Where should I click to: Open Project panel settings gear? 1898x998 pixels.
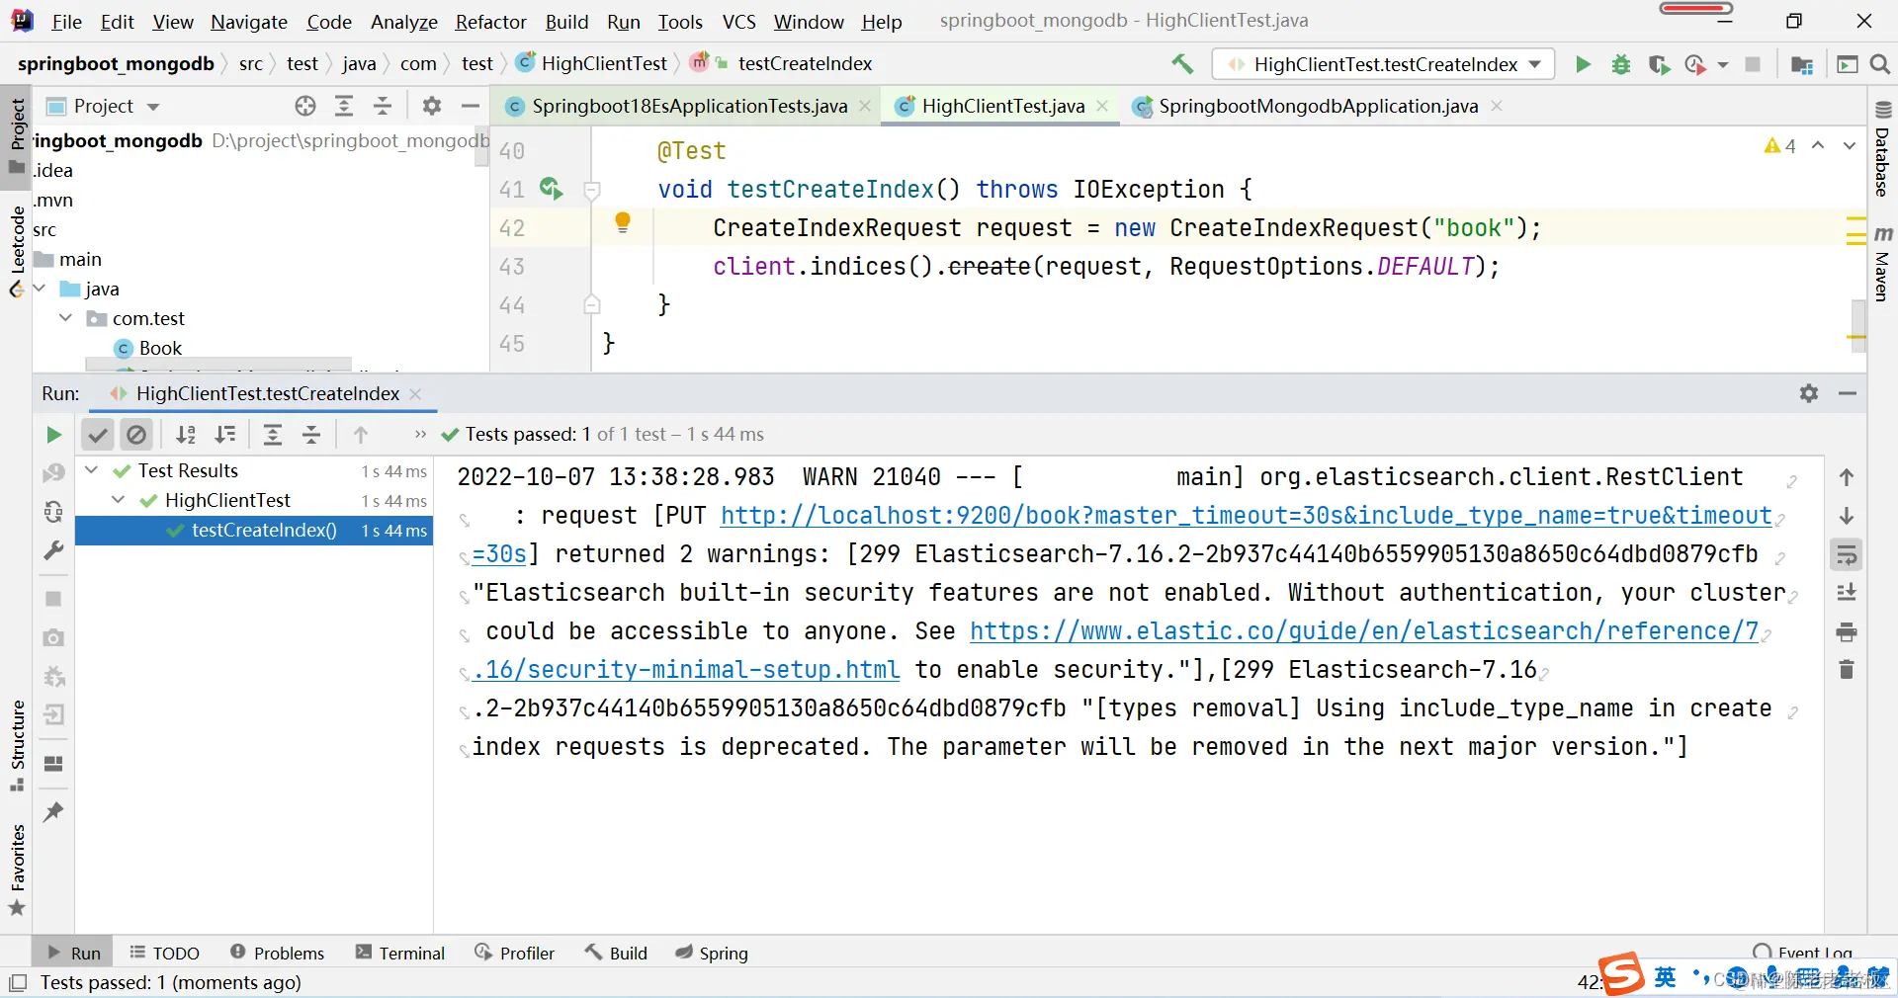[432, 106]
